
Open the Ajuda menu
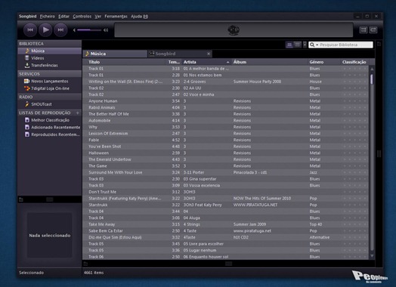[139, 17]
